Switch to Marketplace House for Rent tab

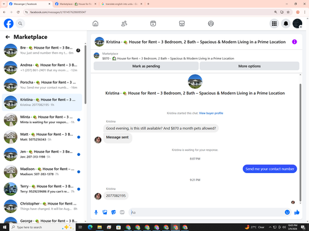(75, 4)
